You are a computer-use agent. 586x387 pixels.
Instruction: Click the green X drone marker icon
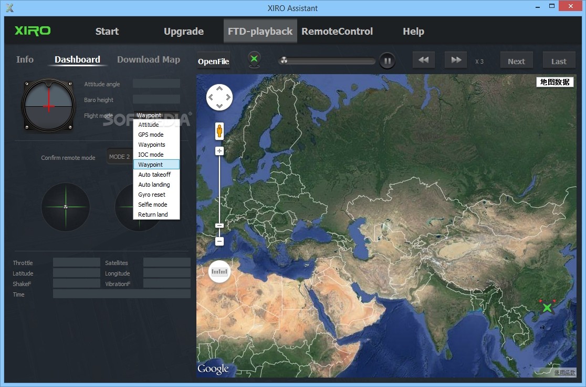[x=254, y=59]
